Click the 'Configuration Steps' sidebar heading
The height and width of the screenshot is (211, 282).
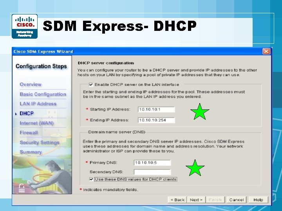[41, 66]
